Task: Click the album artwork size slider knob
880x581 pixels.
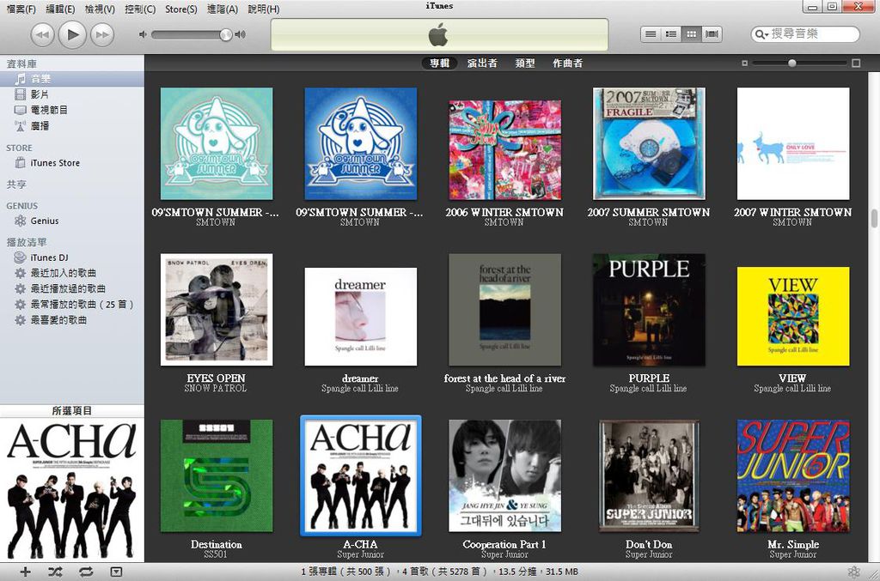Action: (x=791, y=64)
